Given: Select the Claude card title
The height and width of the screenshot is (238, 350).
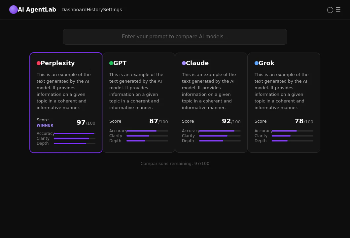Looking at the screenshot, I should pyautogui.click(x=197, y=63).
